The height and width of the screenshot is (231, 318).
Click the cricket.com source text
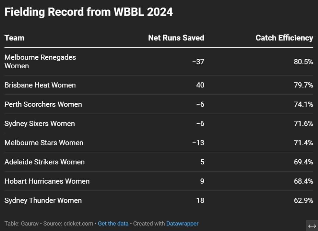[x=78, y=223]
